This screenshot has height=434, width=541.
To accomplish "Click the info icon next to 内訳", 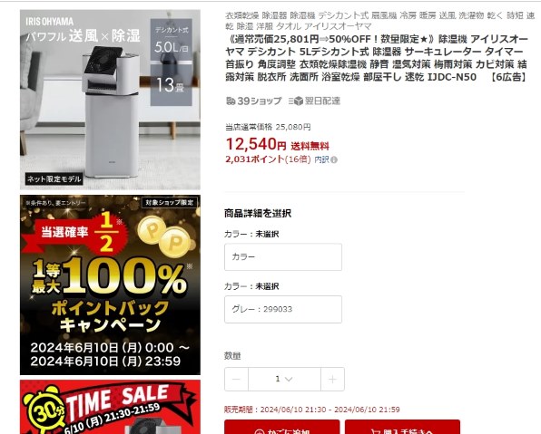I will [334, 159].
